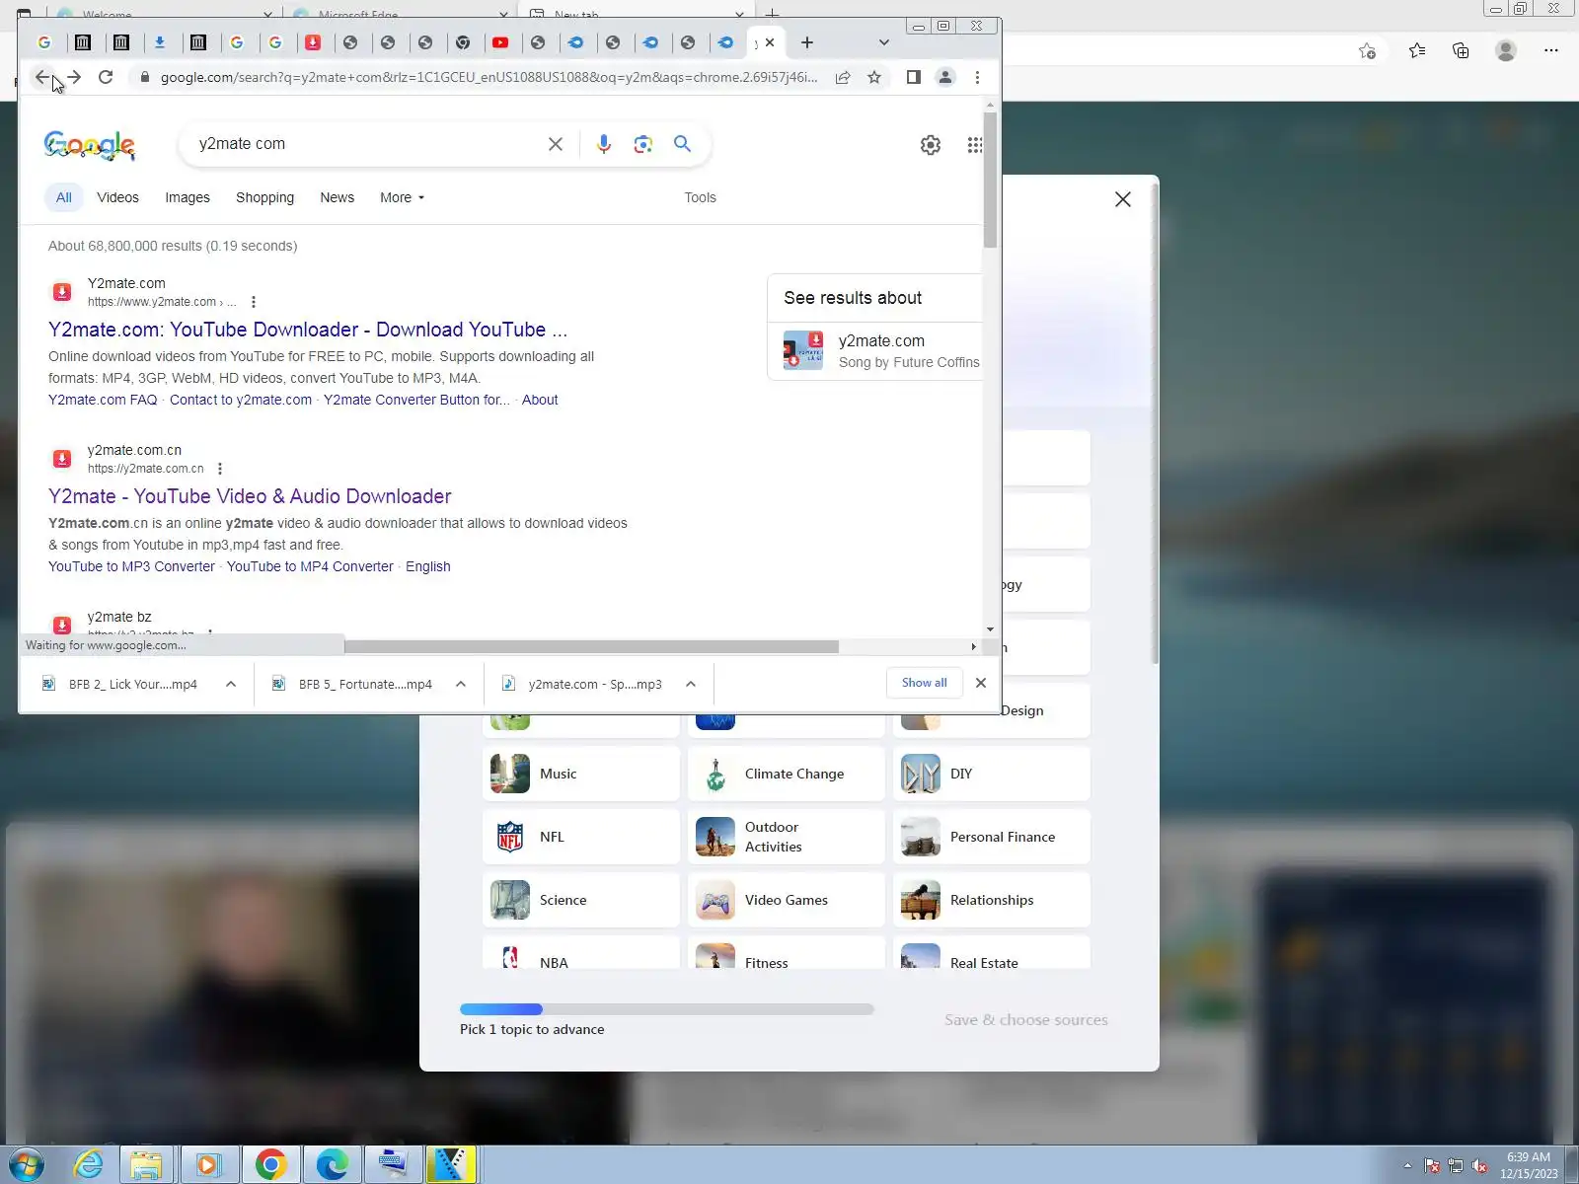Close the Chrome downloads bar

tap(981, 683)
